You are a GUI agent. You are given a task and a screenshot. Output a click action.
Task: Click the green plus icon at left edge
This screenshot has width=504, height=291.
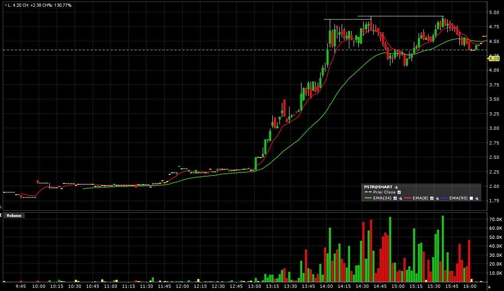pos(1,207)
